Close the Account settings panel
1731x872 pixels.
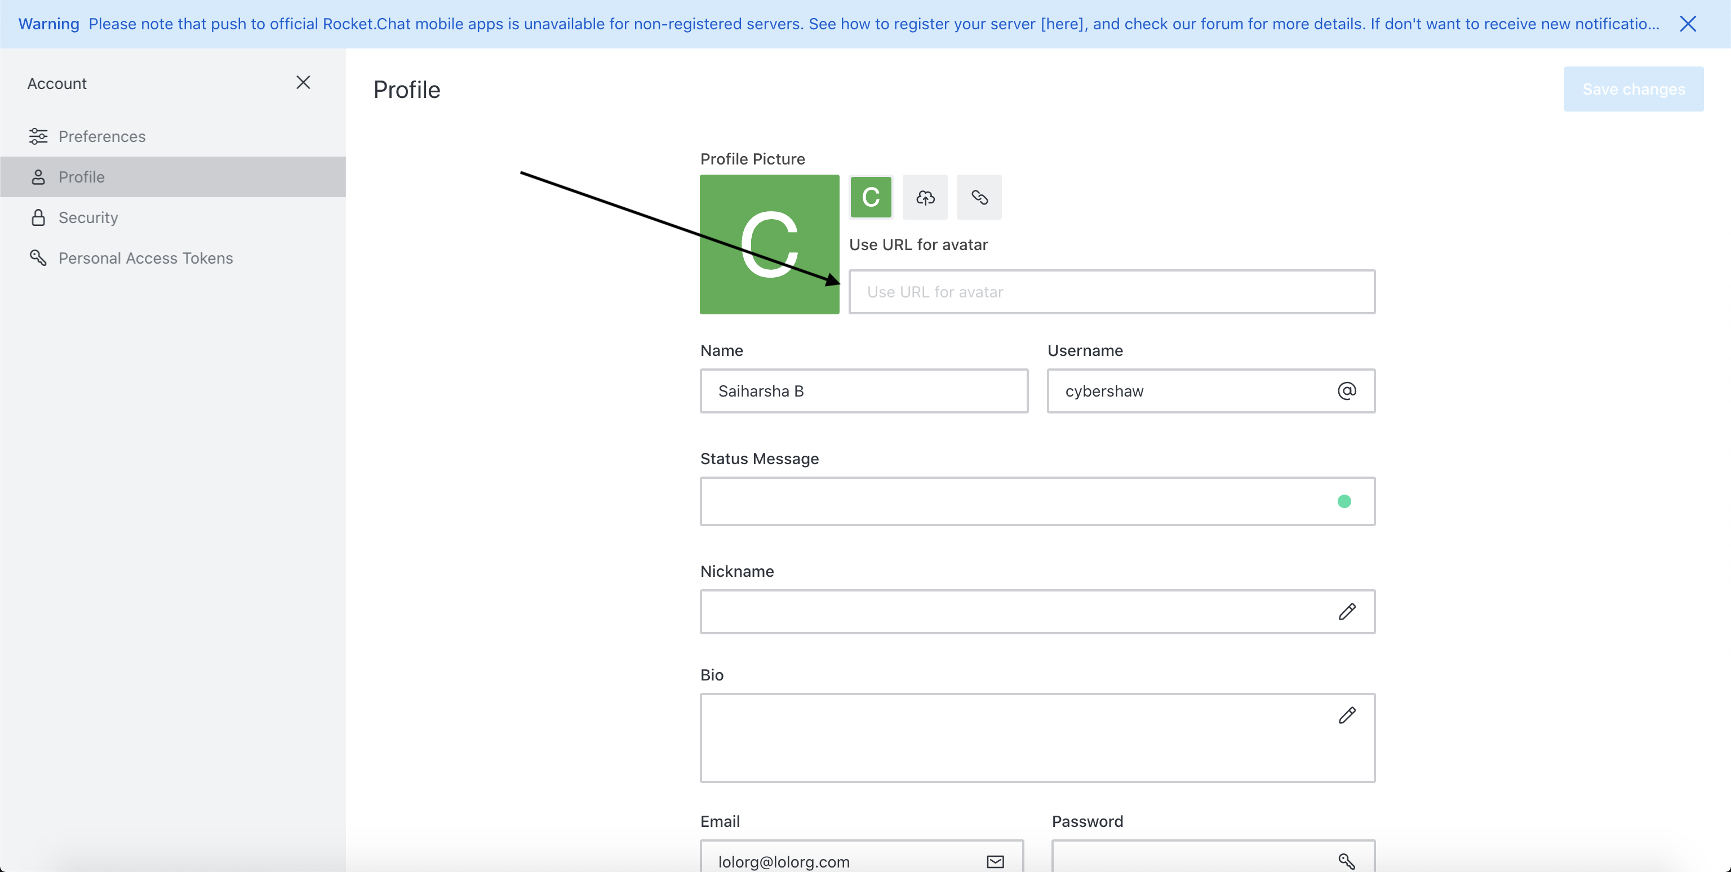click(303, 82)
